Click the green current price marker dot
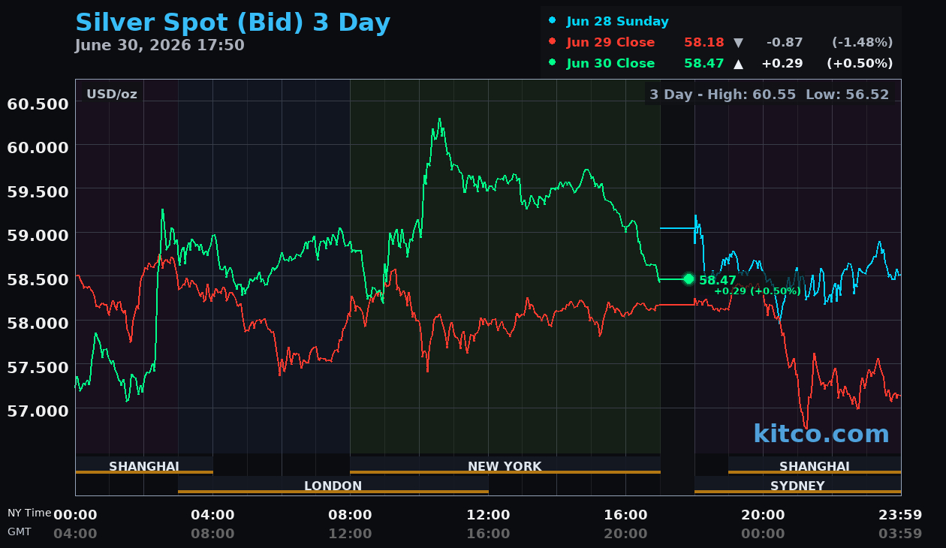This screenshot has width=946, height=548. pyautogui.click(x=688, y=279)
